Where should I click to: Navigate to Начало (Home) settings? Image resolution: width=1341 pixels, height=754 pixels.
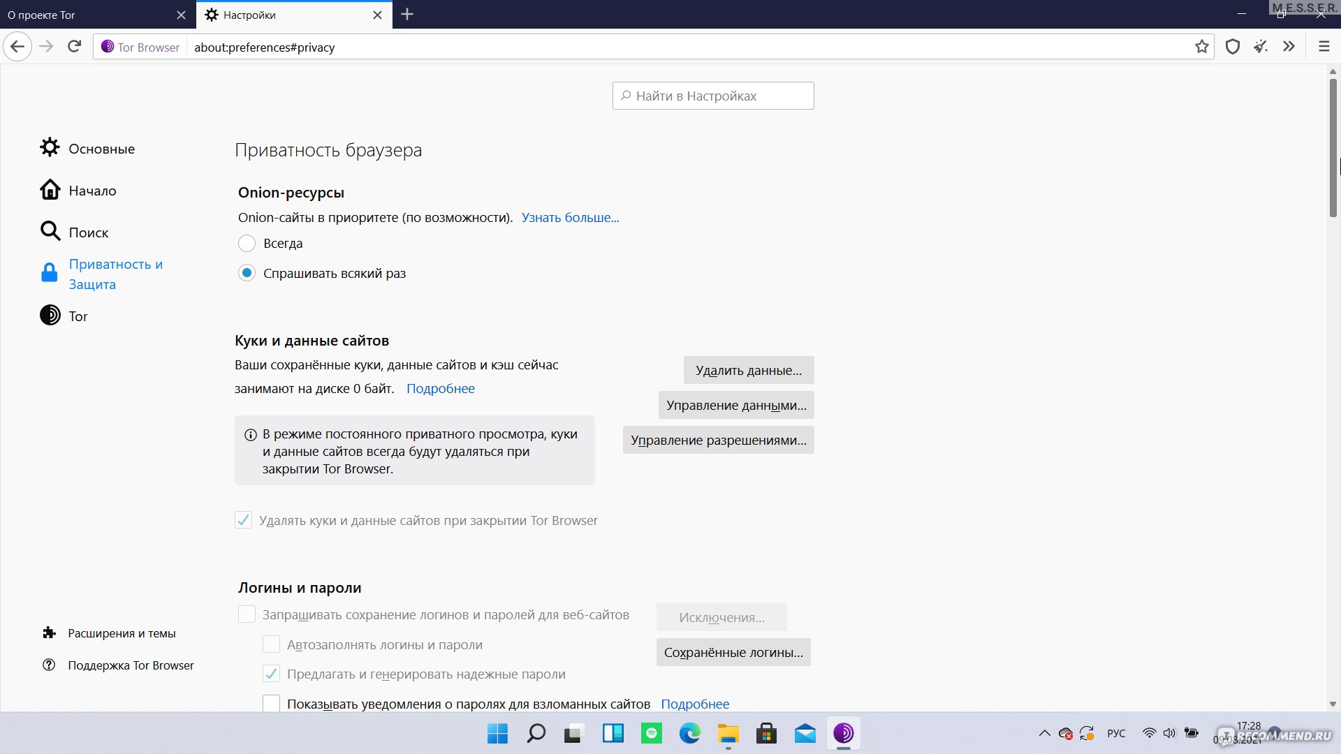point(91,190)
